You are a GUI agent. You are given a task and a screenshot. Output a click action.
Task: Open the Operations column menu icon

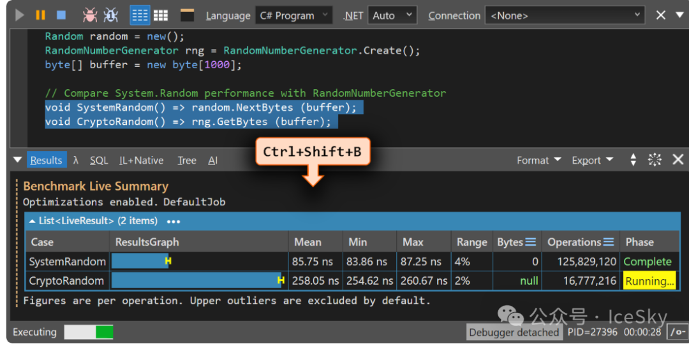pos(609,242)
